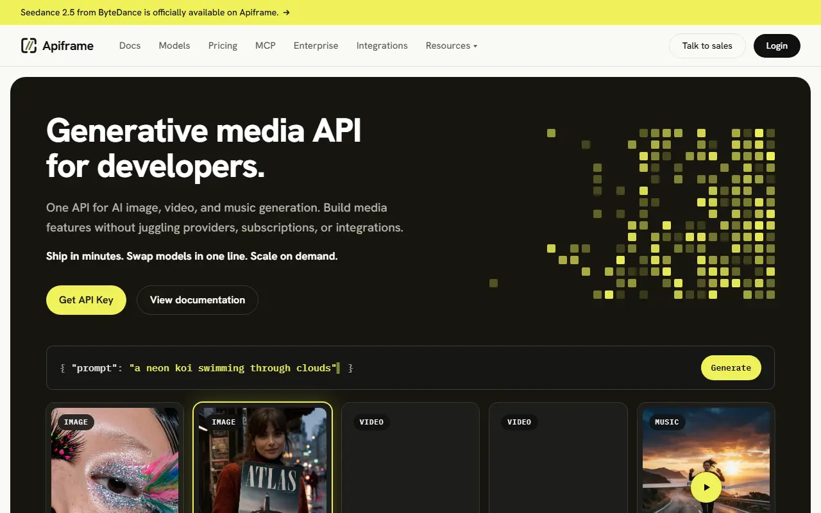This screenshot has width=821, height=513.
Task: Open the glitter eye IMAGE thumbnail
Action: pyautogui.click(x=115, y=460)
